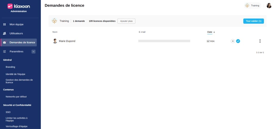Screen dimensions: 274x129
Task: Click the Utilisateurs people icon
Action: [4, 33]
